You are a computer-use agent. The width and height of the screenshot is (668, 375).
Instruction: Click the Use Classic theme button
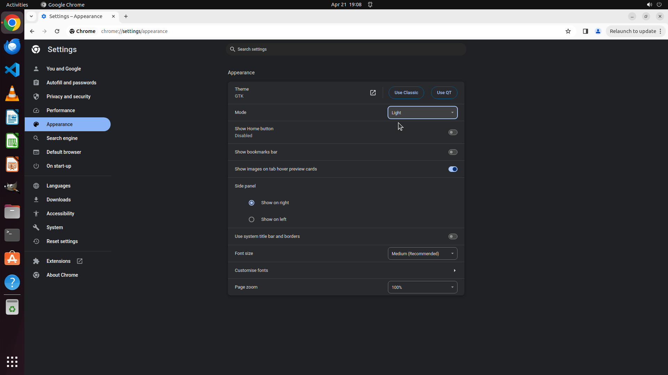406,93
